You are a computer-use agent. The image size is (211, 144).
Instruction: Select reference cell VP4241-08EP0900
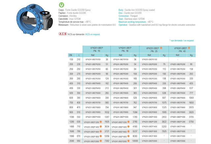[x=121, y=112]
